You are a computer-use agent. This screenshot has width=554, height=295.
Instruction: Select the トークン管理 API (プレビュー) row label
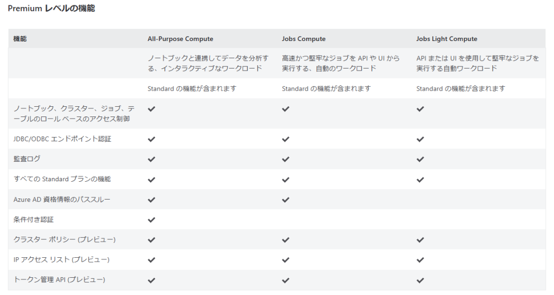[x=59, y=280]
